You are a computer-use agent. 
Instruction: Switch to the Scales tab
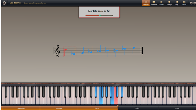click(137, 108)
